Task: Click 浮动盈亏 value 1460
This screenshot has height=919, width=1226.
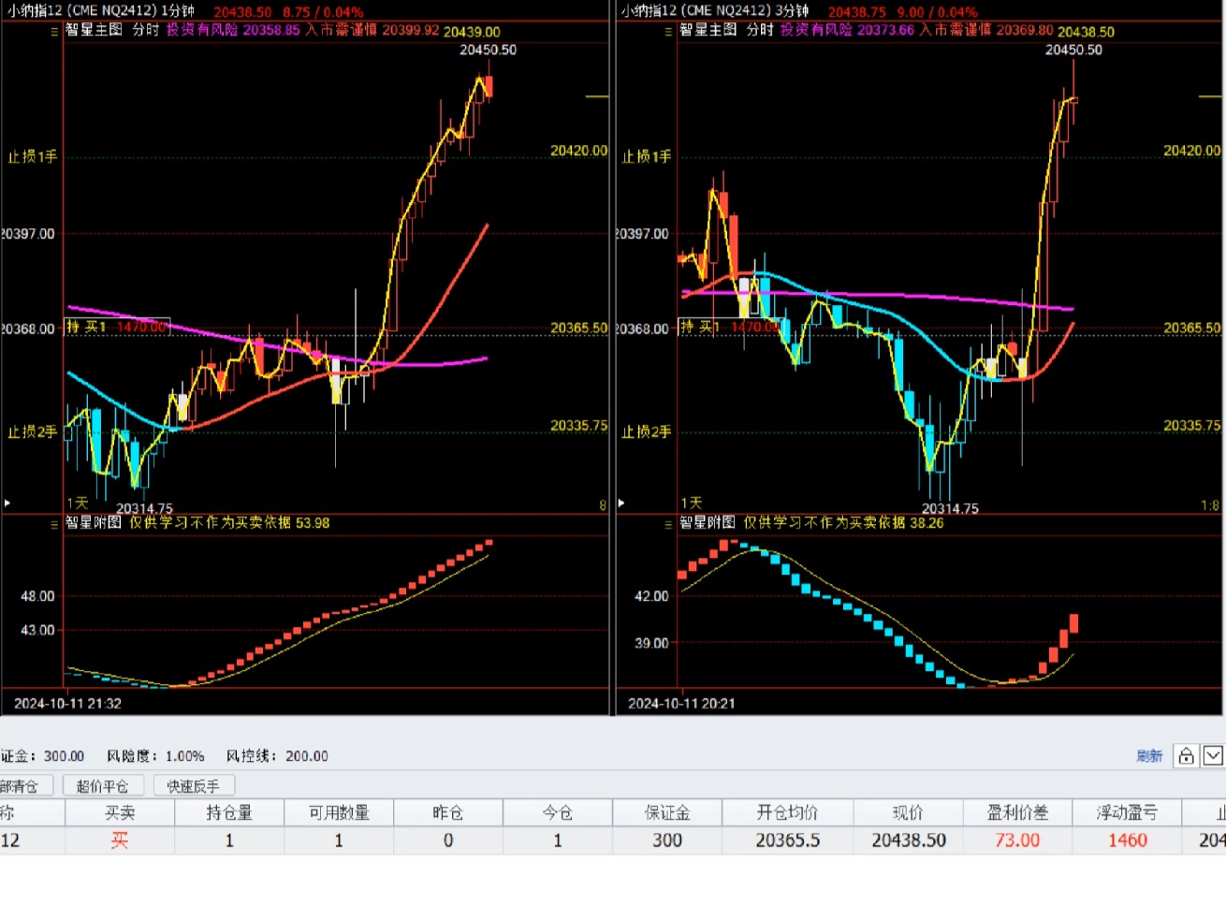Action: (1128, 840)
